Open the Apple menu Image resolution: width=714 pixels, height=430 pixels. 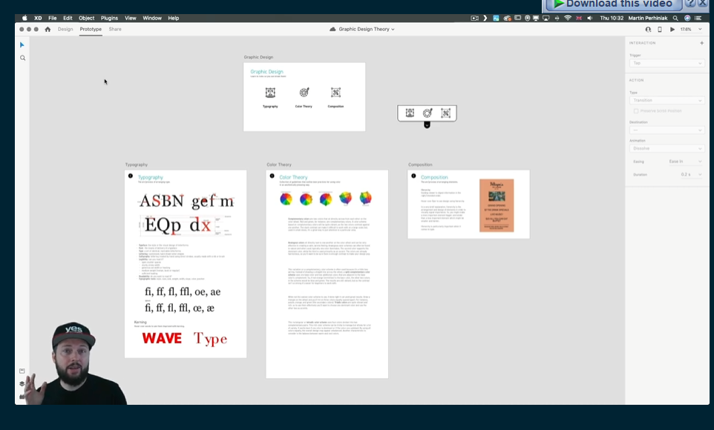pos(24,19)
